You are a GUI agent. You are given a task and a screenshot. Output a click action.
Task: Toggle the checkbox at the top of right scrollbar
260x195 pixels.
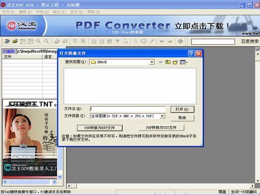pos(258,49)
